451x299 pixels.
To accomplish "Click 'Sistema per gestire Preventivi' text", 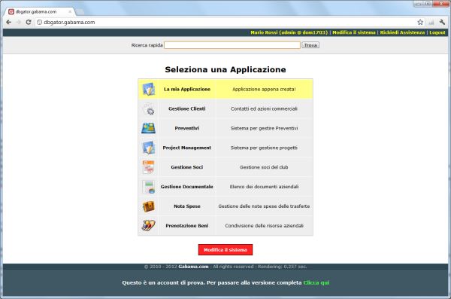I will point(264,128).
